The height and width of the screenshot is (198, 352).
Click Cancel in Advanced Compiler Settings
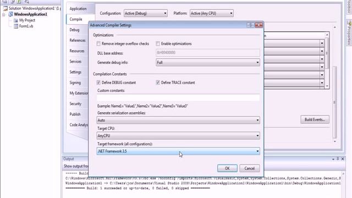(249, 168)
